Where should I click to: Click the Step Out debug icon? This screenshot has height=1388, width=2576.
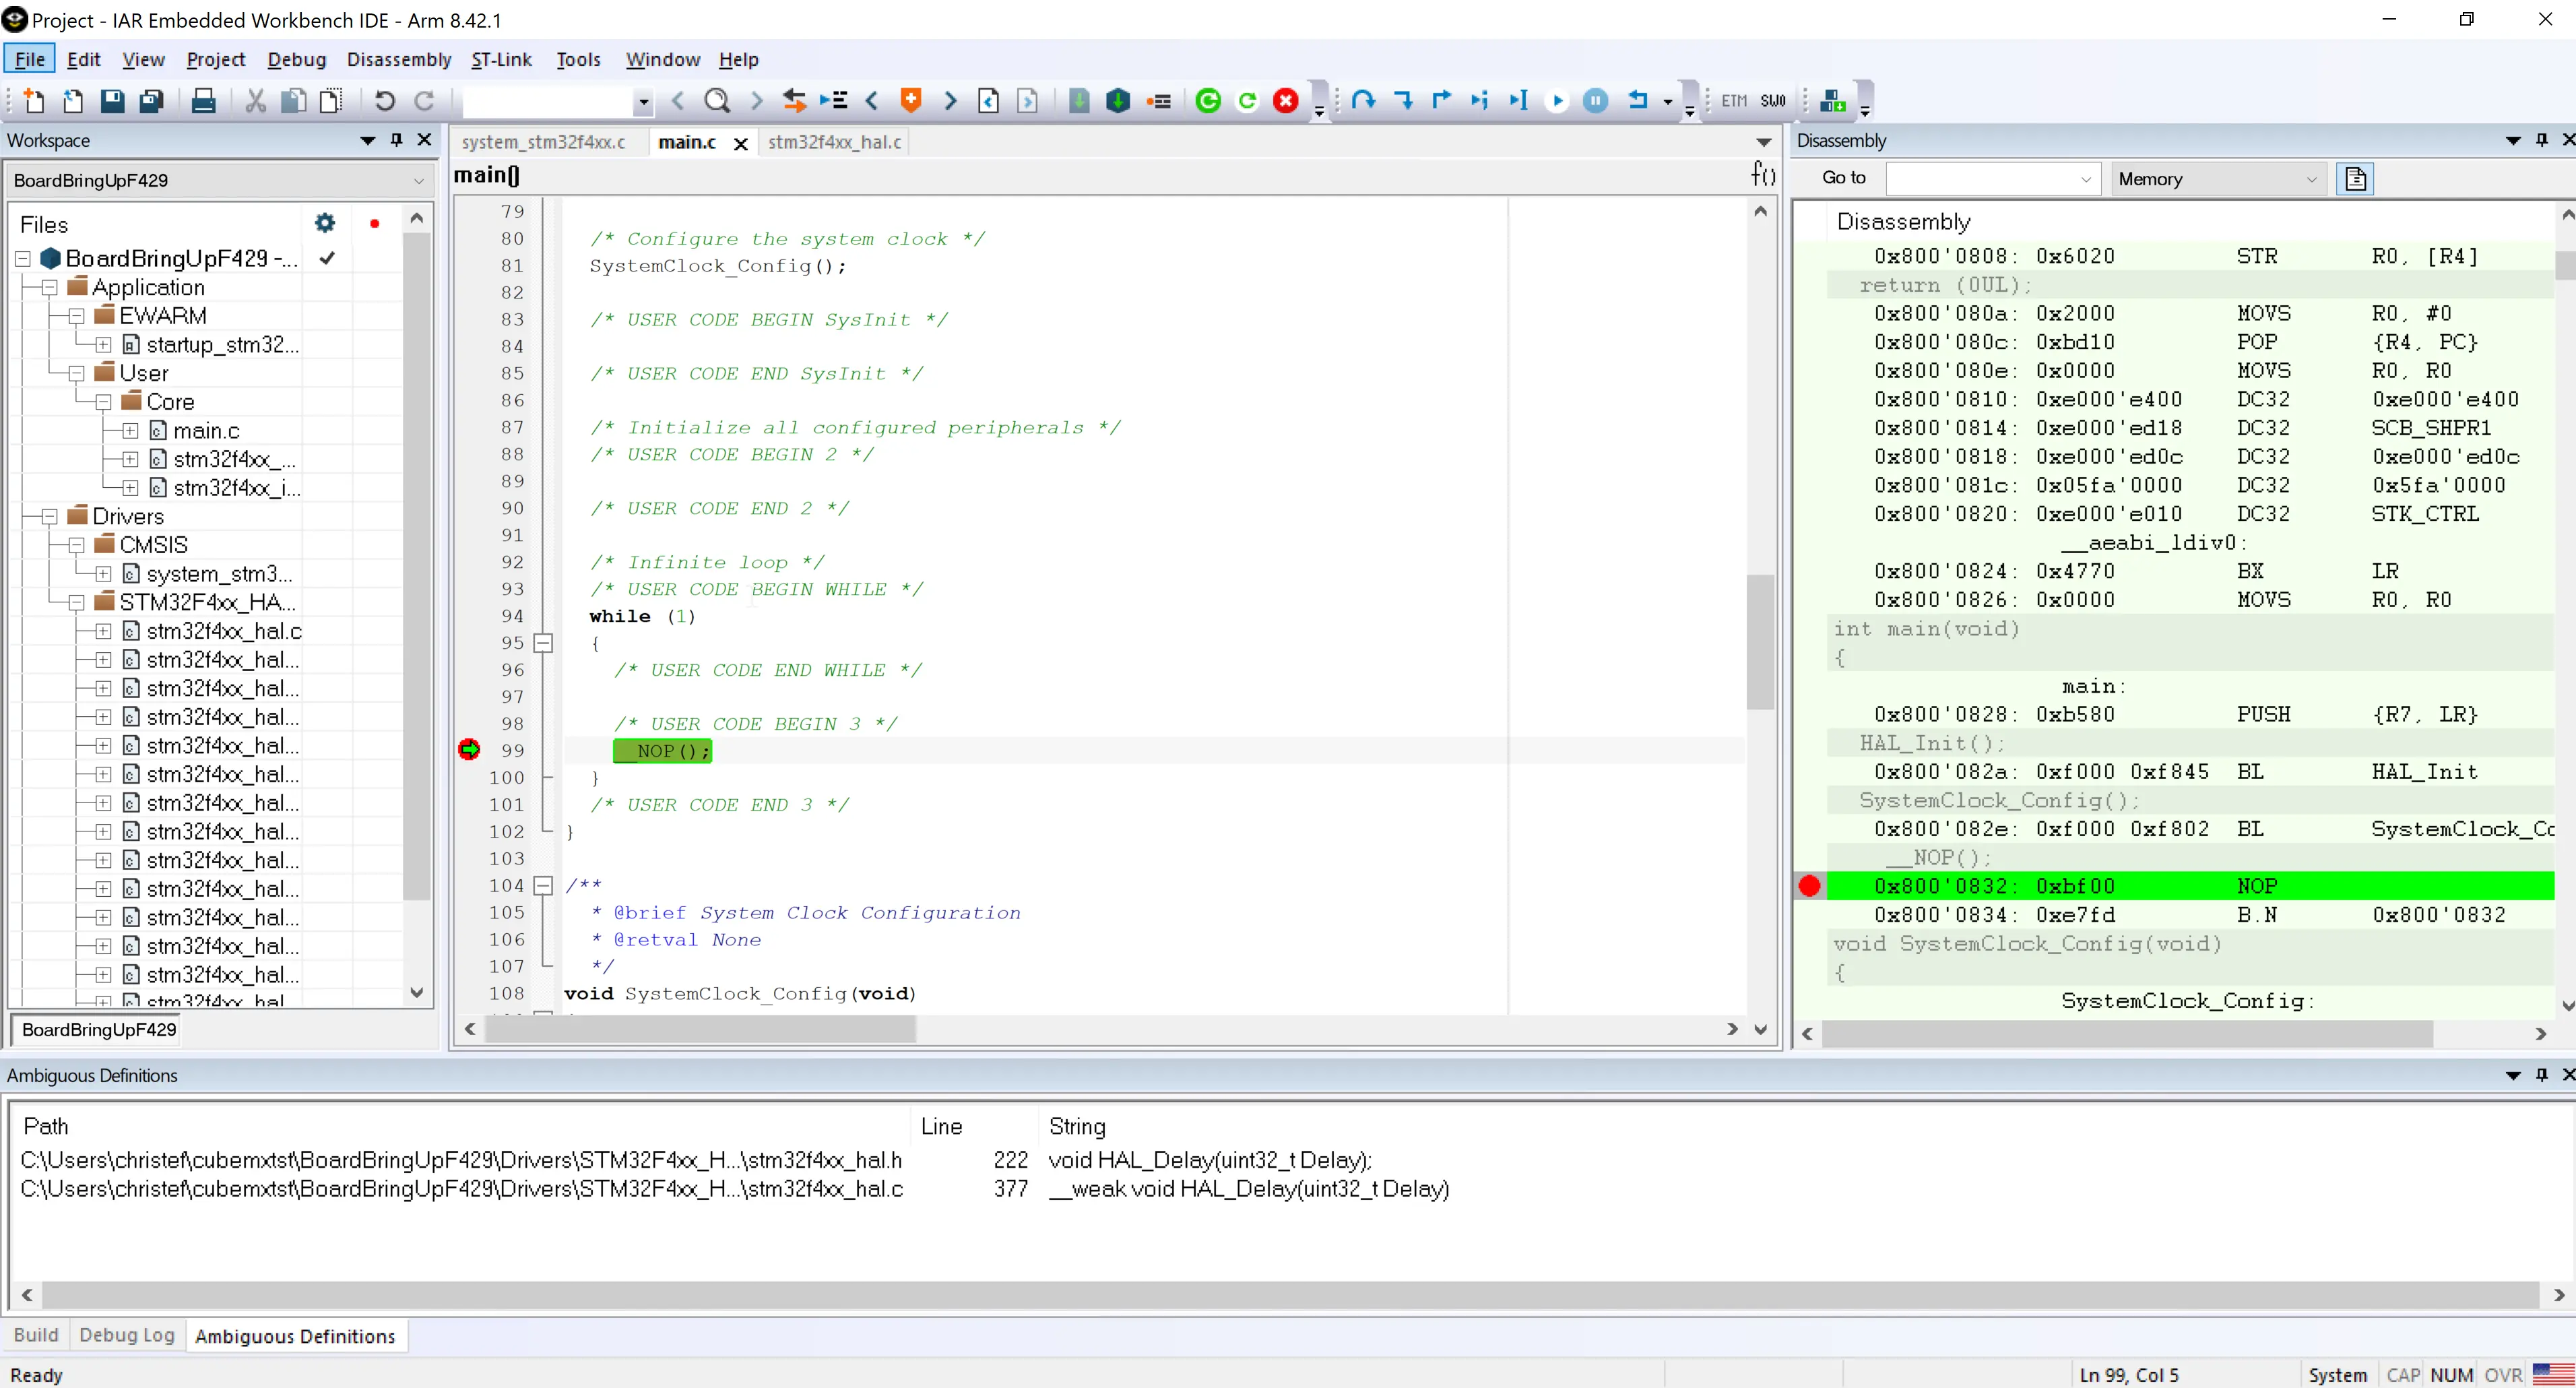click(1441, 100)
